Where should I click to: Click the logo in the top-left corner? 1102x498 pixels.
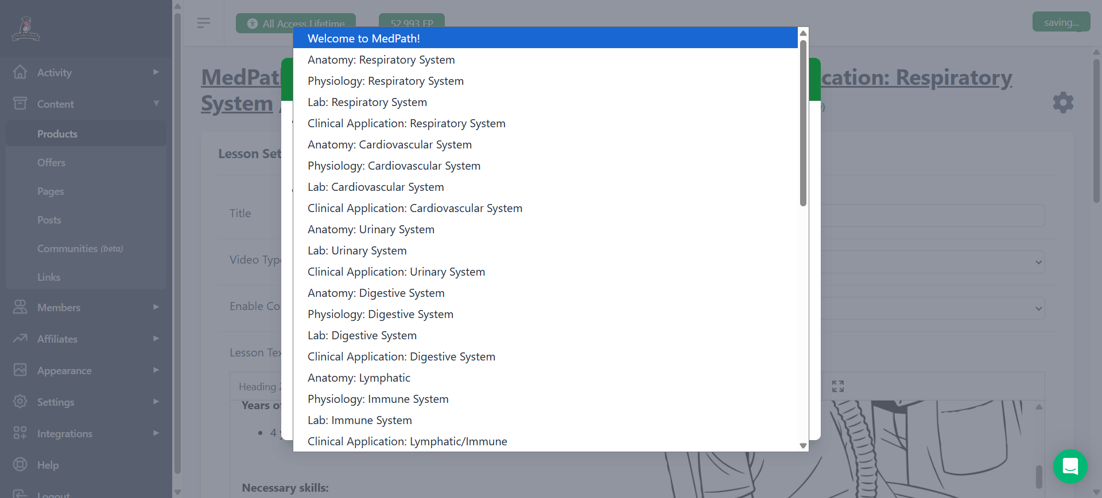point(26,29)
